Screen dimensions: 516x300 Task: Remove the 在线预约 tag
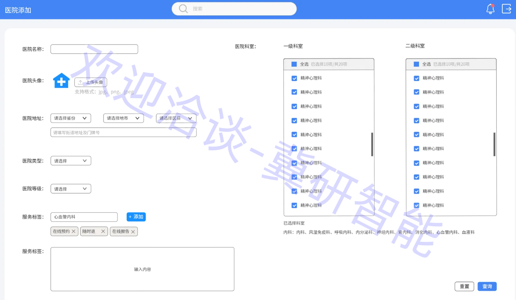tap(74, 231)
